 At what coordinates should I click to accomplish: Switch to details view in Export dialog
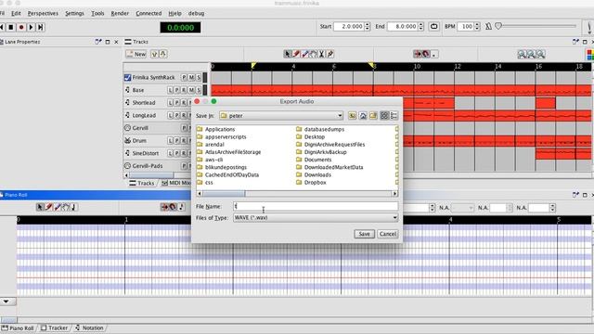click(x=394, y=115)
